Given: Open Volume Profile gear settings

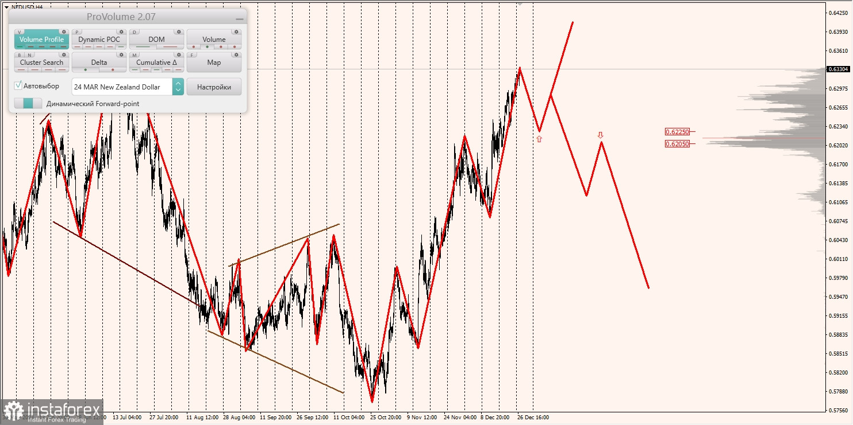Looking at the screenshot, I should tap(64, 32).
